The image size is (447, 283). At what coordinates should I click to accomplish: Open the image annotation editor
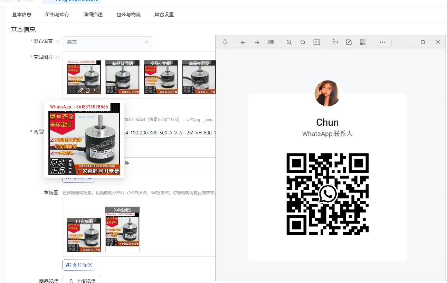click(349, 42)
